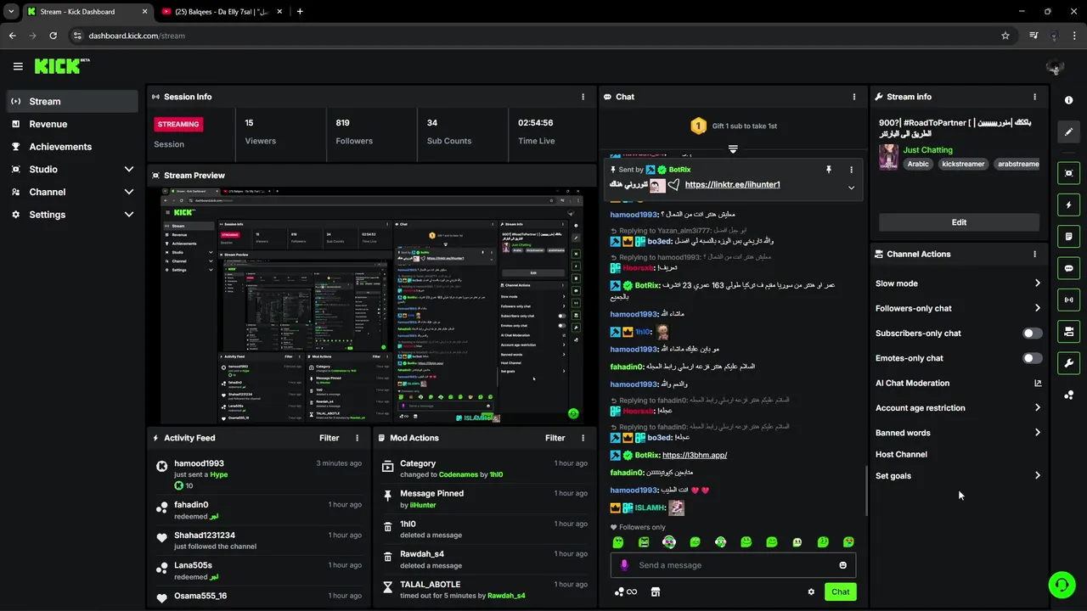Open the linktr.ee/iihunter1 link
1087x611 pixels.
tap(732, 184)
